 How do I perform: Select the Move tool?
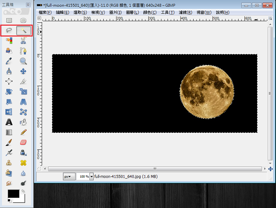coord(23,71)
